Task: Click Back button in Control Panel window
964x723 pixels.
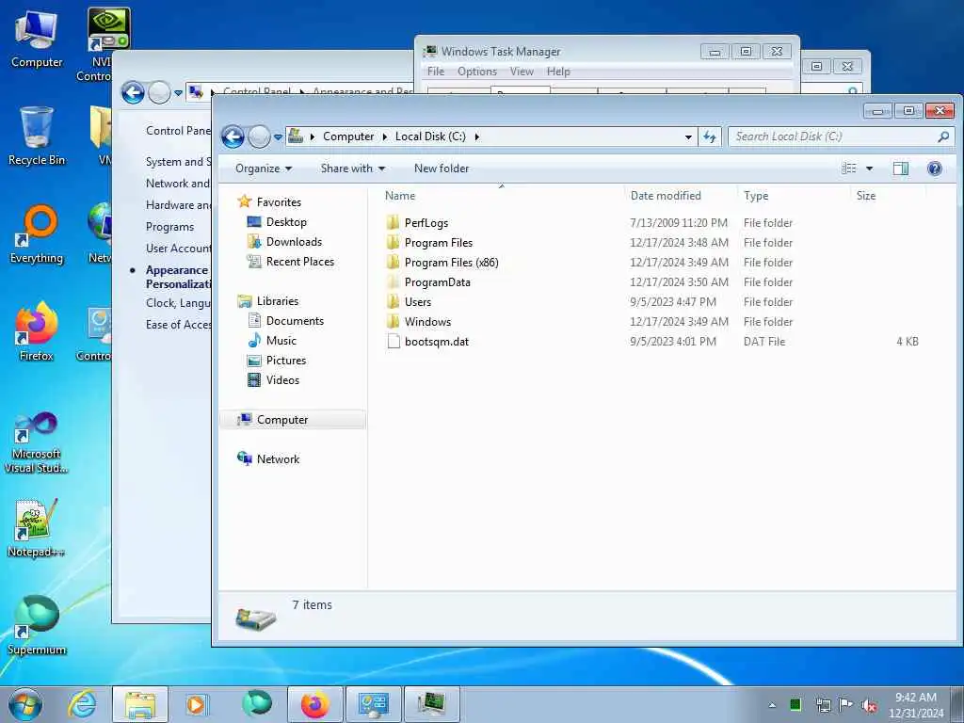Action: 133,93
